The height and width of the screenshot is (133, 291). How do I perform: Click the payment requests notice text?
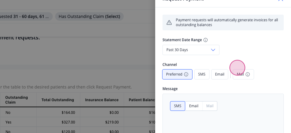pos(227,22)
